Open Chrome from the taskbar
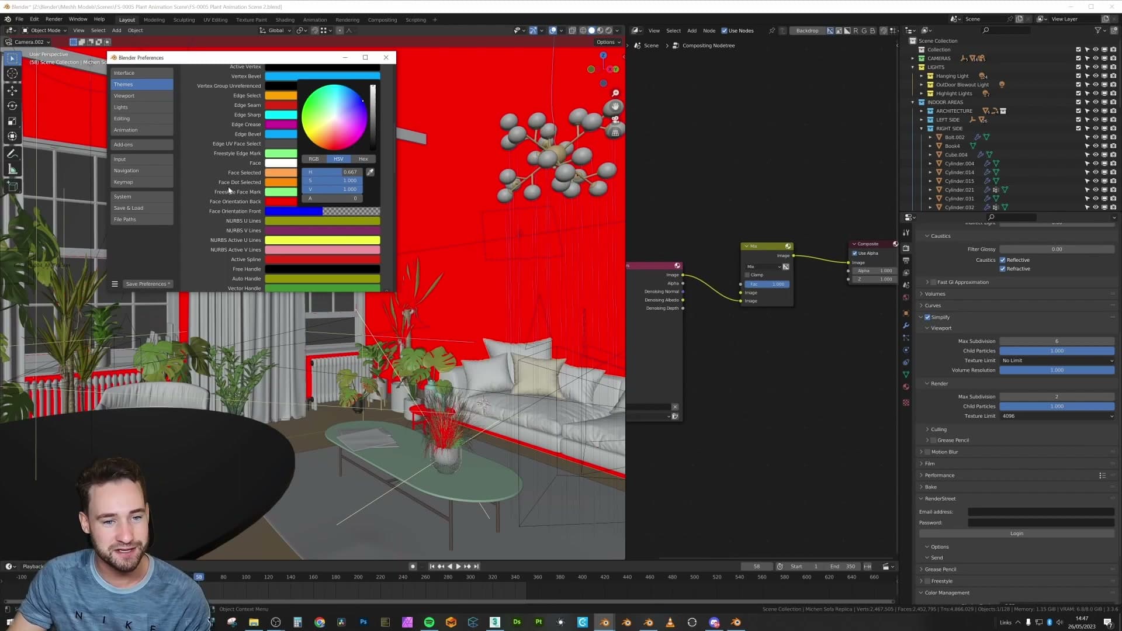This screenshot has height=631, width=1122. click(x=320, y=622)
